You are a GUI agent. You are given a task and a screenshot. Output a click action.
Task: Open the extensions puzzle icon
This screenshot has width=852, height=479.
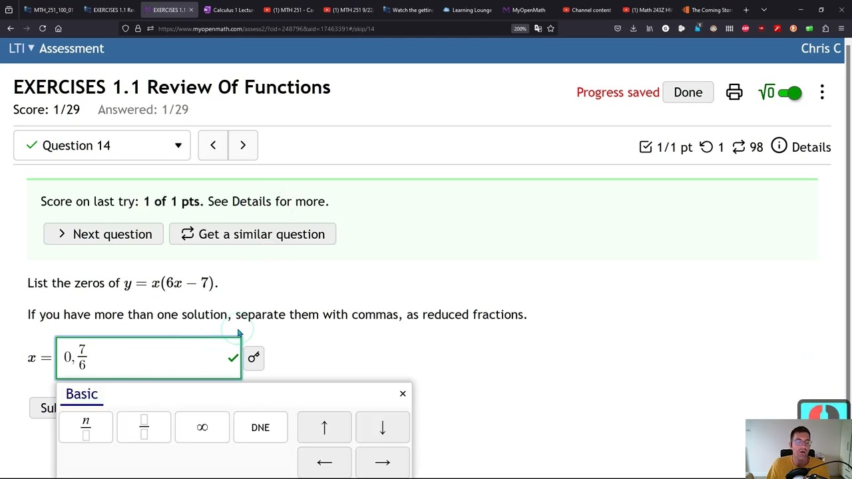pos(825,29)
